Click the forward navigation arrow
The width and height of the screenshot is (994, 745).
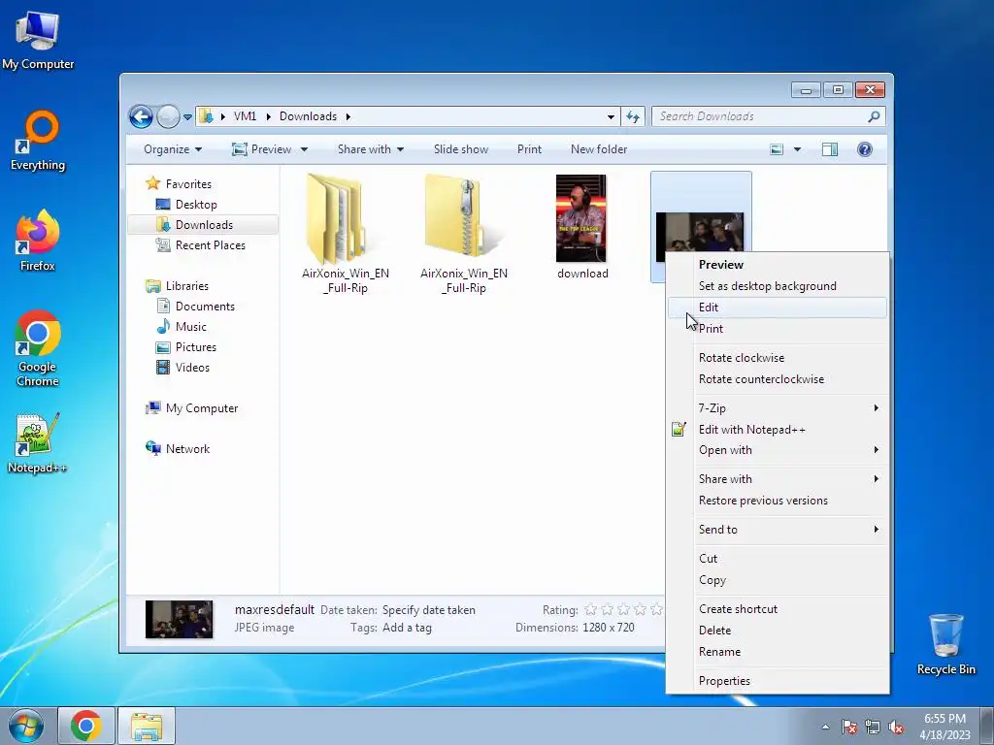pos(168,116)
